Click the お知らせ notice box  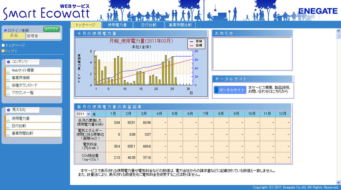pos(252,54)
